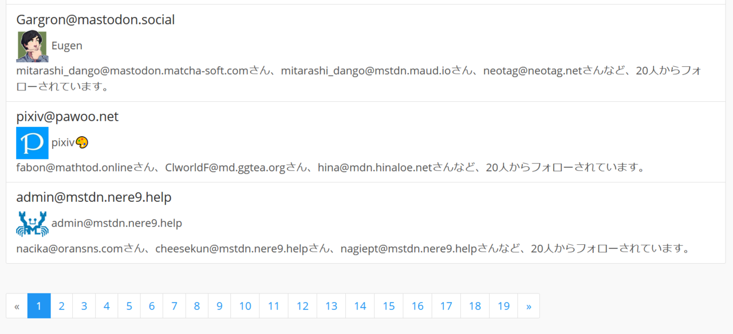Open the Gargron@mastodon.social account heading
Image resolution: width=733 pixels, height=334 pixels.
click(96, 19)
